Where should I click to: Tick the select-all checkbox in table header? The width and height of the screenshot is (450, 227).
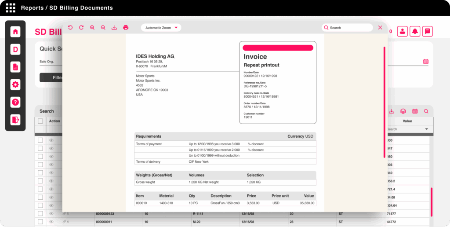pos(40,121)
